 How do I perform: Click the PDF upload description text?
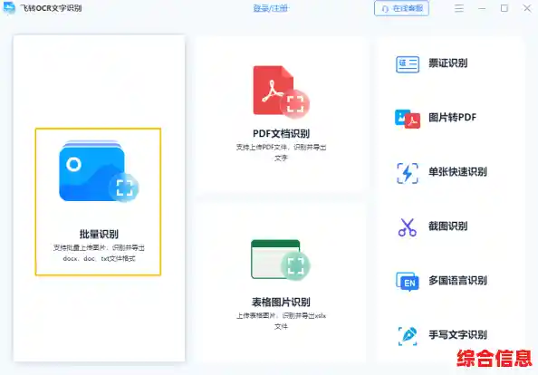click(x=281, y=152)
